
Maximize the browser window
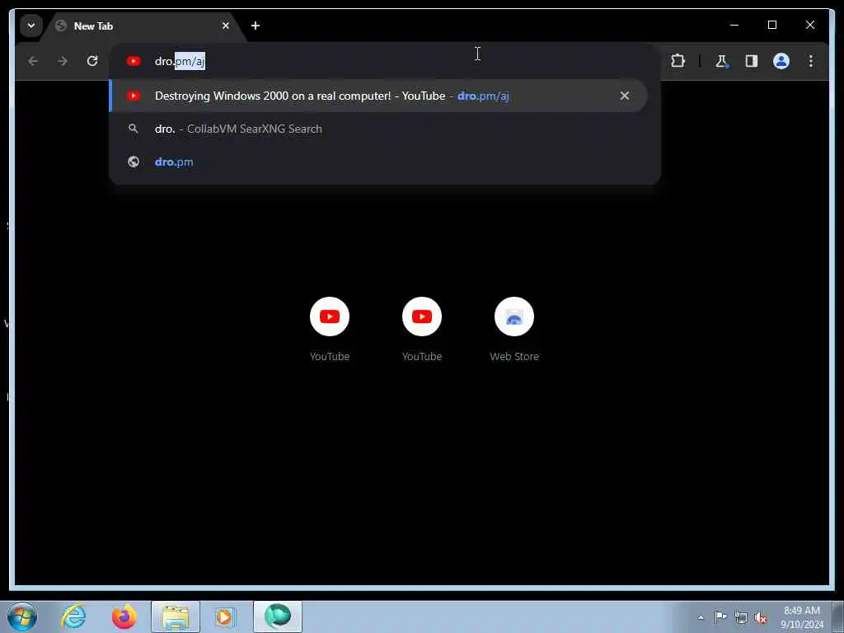[x=771, y=25]
